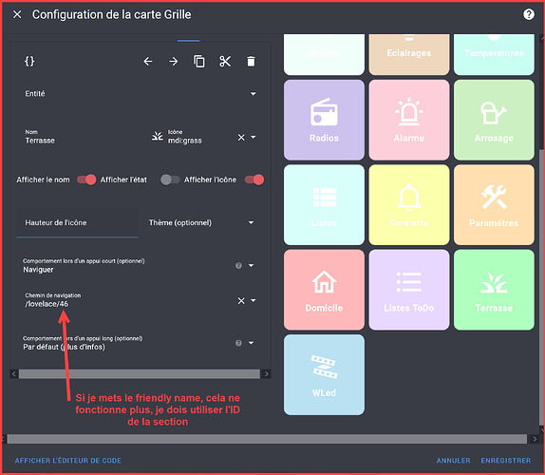The height and width of the screenshot is (475, 545).
Task: Enable the Afficher l'état switch
Action: (x=170, y=180)
